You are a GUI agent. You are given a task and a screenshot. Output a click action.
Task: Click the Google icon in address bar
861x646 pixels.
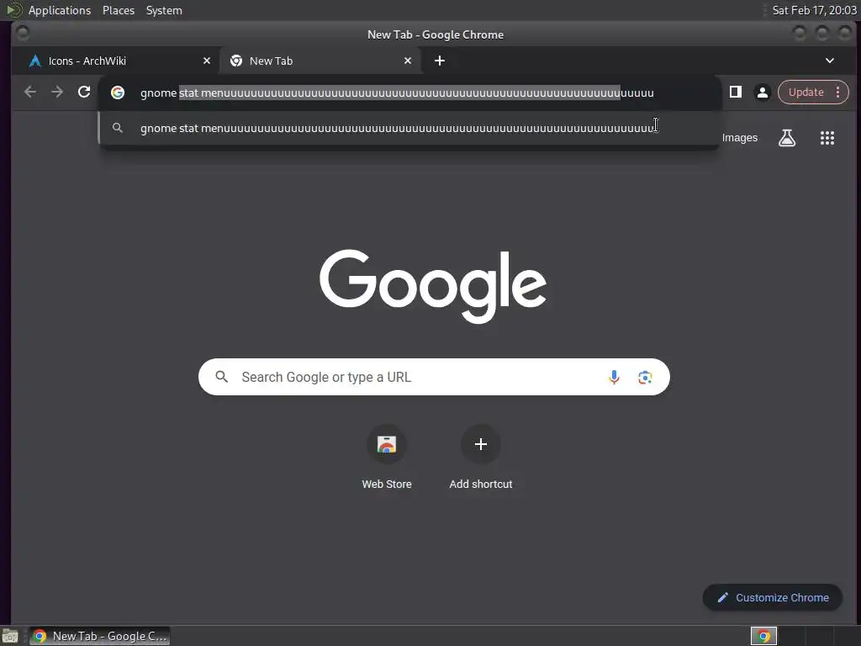pos(118,93)
